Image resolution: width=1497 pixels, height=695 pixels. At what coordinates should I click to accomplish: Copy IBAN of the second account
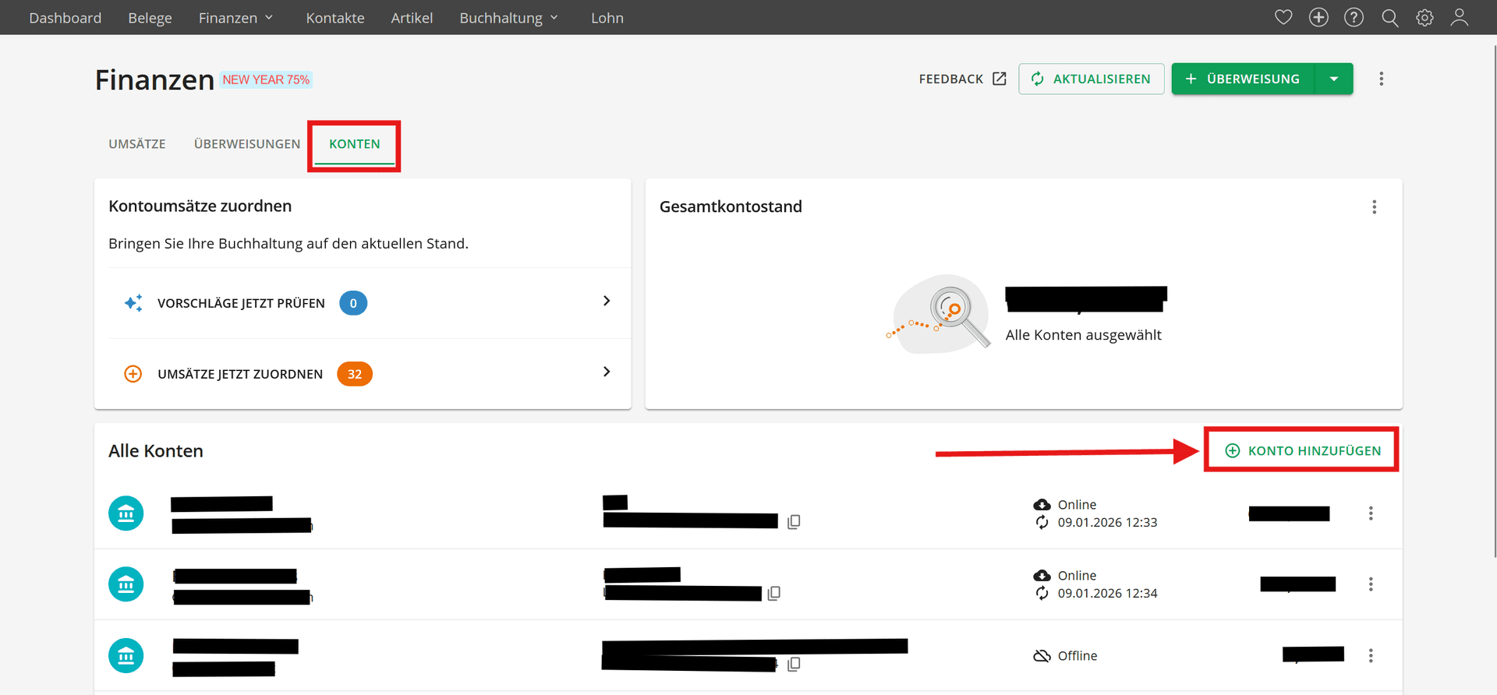tap(774, 594)
